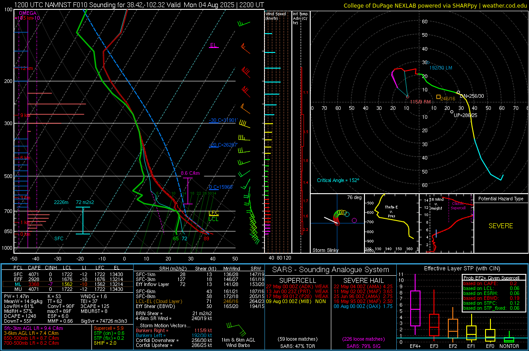Click the "SFC-1km" row label in the SRH table
Screen dimensions: 529x351
[x=146, y=274]
